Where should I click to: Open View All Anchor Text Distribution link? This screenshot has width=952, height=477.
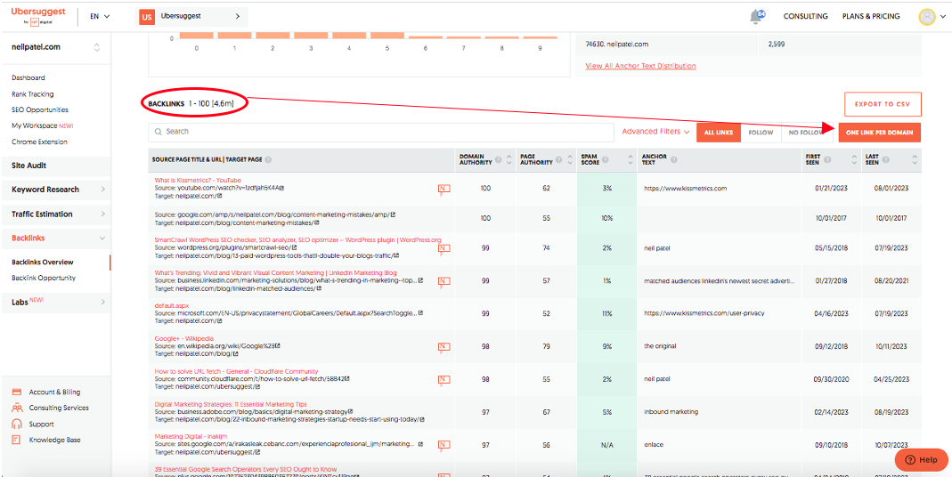click(x=640, y=66)
